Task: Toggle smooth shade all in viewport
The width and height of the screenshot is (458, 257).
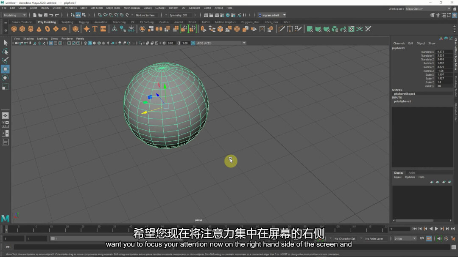Action: (x=90, y=43)
